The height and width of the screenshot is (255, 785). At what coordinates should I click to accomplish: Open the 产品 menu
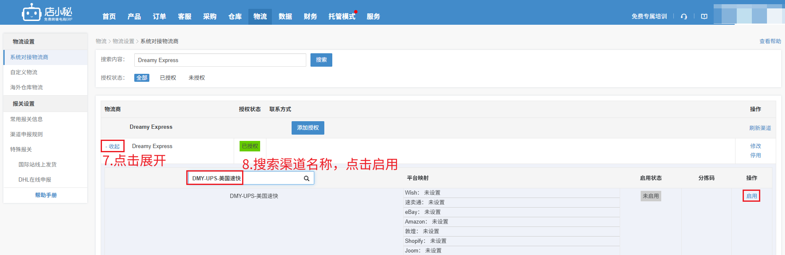click(x=134, y=16)
